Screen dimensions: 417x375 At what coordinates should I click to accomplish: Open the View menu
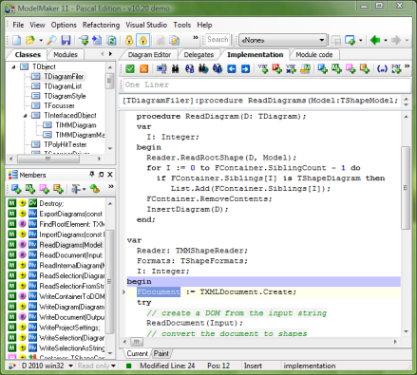(37, 25)
